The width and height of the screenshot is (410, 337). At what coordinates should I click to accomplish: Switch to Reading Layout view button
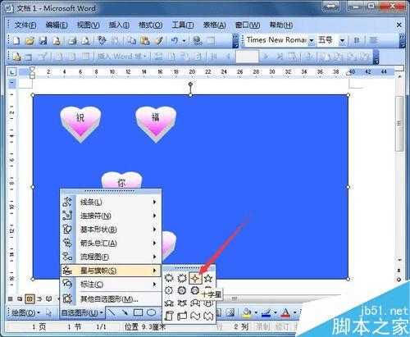[x=49, y=298]
